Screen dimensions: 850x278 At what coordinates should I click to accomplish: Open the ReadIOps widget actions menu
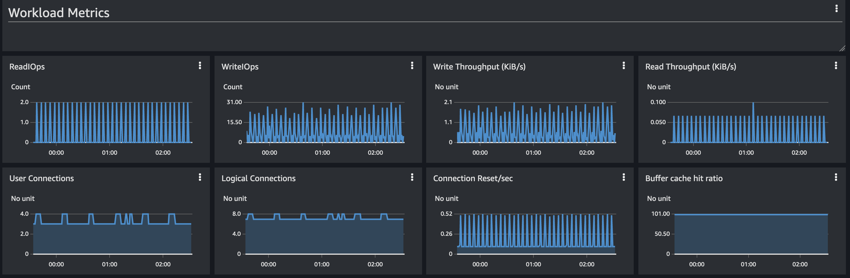coord(200,65)
